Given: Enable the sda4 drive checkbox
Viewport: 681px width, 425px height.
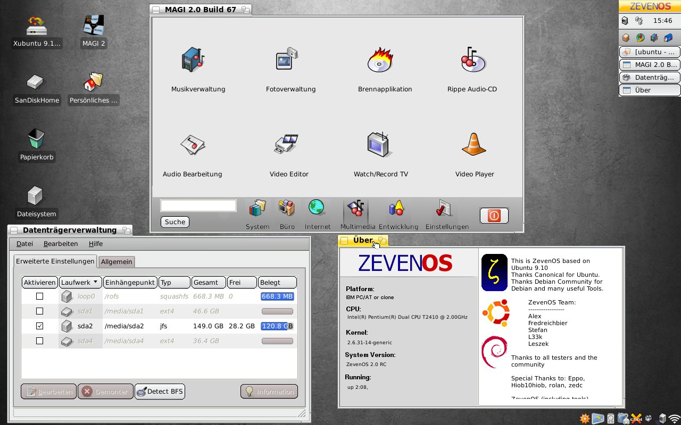Looking at the screenshot, I should point(39,341).
